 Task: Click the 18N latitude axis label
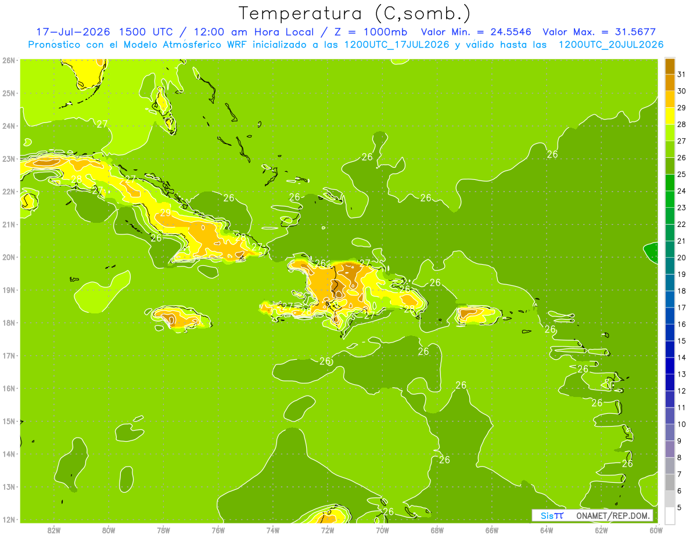(x=9, y=323)
